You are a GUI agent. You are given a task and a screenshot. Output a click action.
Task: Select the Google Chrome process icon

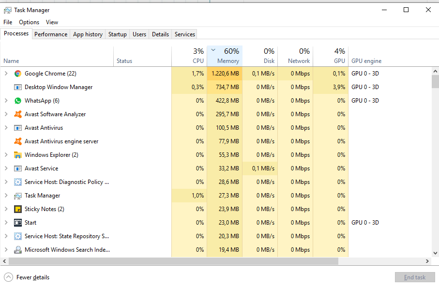[x=17, y=74]
